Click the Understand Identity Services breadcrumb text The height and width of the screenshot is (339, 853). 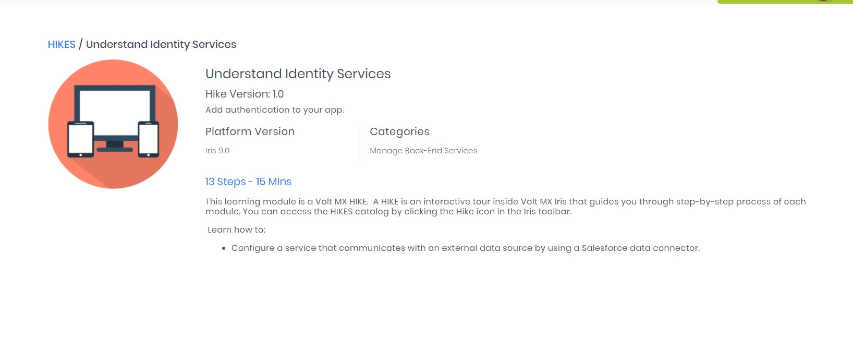pos(161,44)
